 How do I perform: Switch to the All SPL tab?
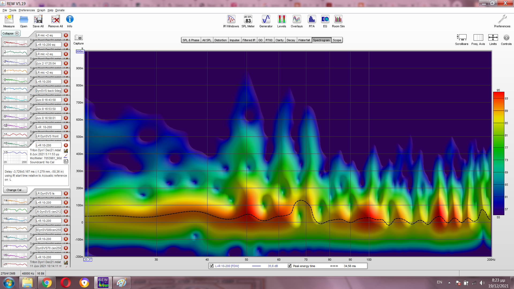[207, 40]
